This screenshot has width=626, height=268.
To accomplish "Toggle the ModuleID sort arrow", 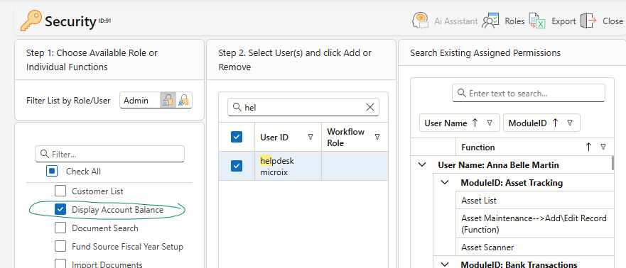I will [555, 123].
